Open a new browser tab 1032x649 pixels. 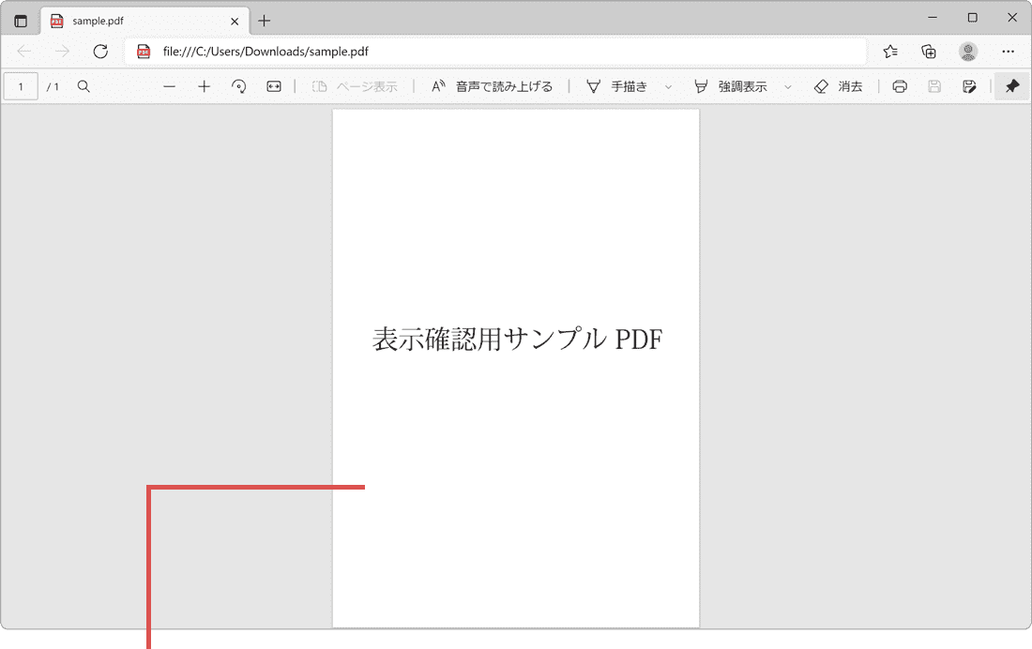click(265, 20)
